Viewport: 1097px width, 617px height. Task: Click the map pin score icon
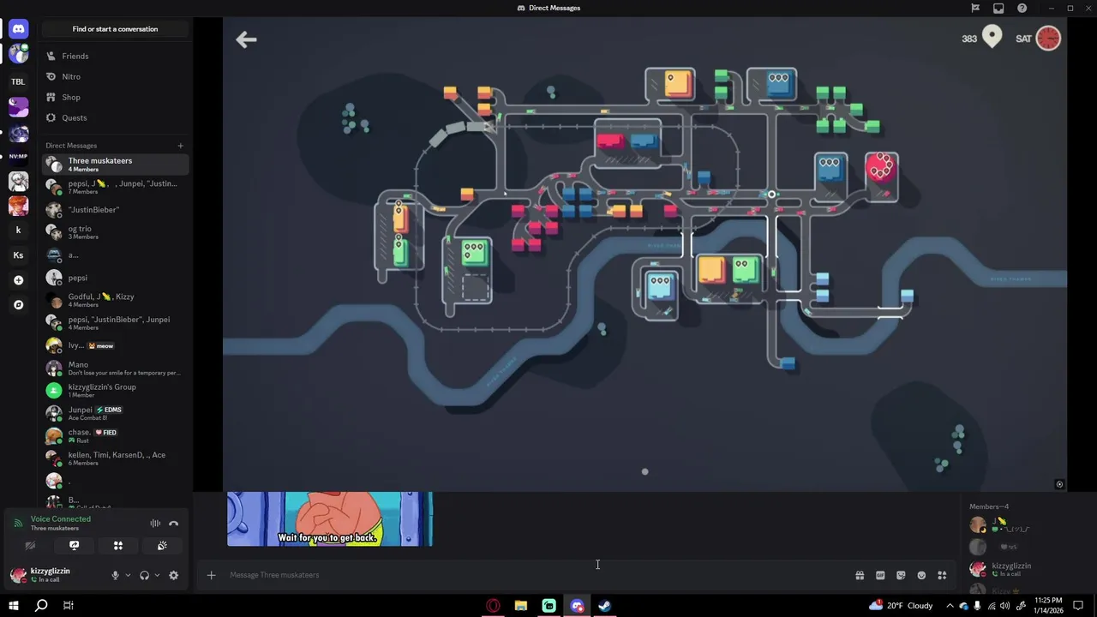(992, 37)
